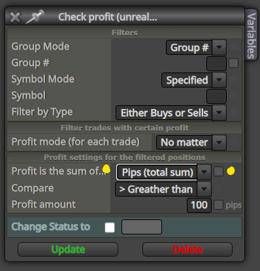This screenshot has width=260, height=271.
Task: Open the Variables side tab
Action: click(x=251, y=35)
